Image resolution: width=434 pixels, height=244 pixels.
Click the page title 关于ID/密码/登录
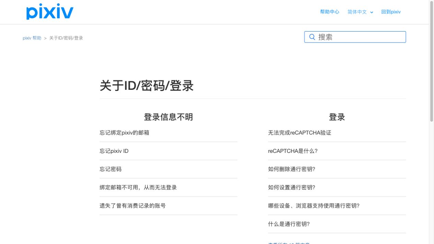pyautogui.click(x=146, y=86)
